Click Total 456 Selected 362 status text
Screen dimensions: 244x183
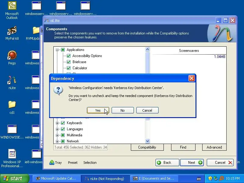81,147
